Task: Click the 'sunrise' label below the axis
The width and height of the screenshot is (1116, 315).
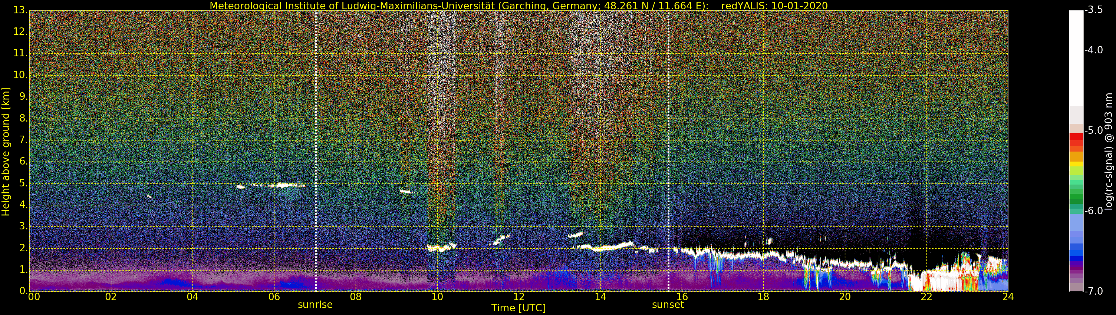Action: (x=315, y=305)
